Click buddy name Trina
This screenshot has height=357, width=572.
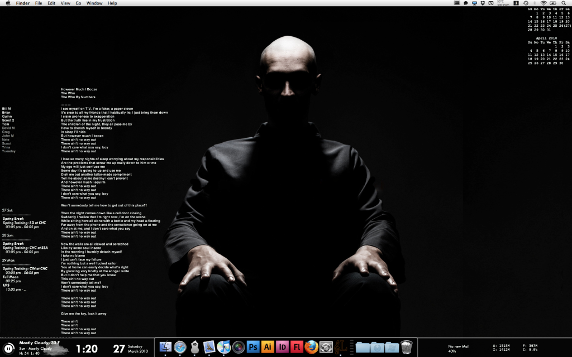click(x=6, y=147)
